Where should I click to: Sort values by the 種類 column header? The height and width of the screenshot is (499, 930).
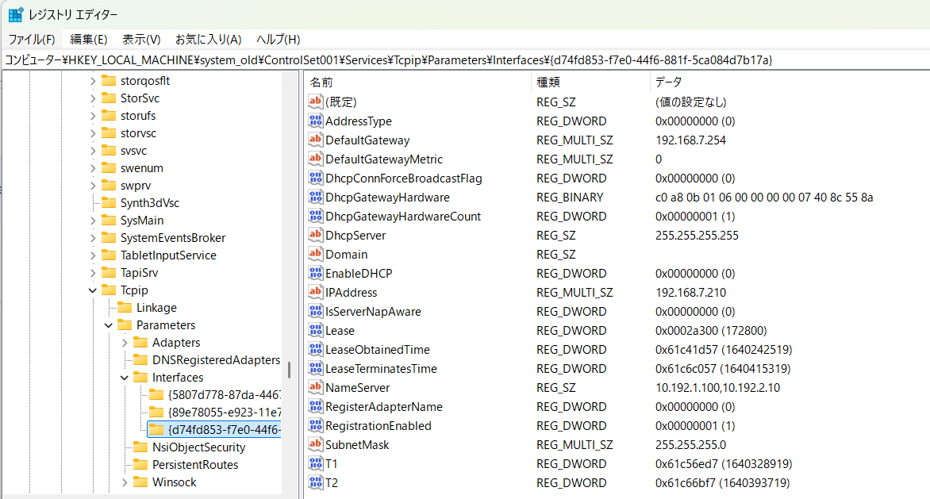coord(549,82)
